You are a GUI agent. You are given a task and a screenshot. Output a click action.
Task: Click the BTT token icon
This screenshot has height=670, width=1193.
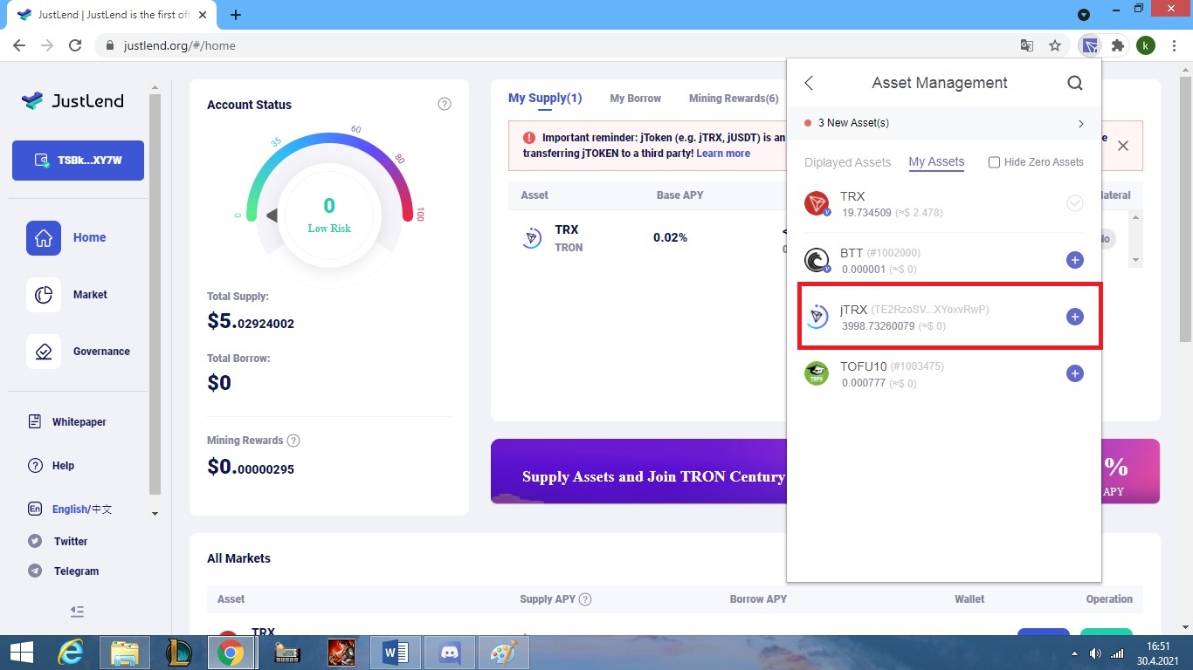point(817,260)
